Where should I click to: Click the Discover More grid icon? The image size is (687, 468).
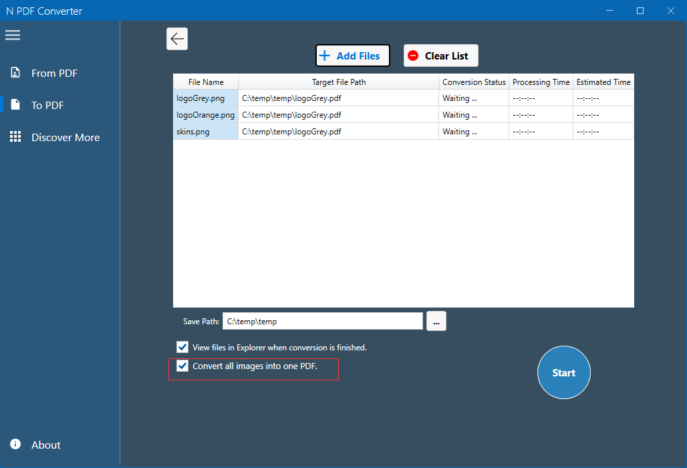[x=15, y=136]
